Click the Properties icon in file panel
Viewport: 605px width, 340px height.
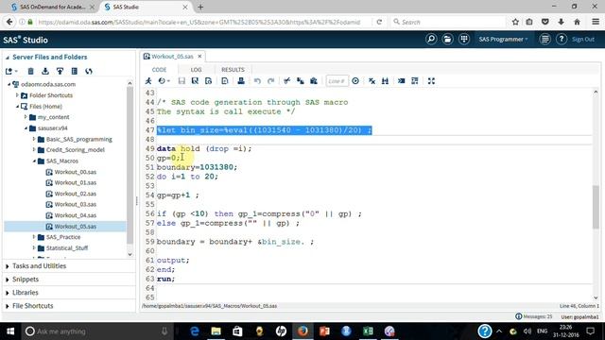pyautogui.click(x=75, y=71)
